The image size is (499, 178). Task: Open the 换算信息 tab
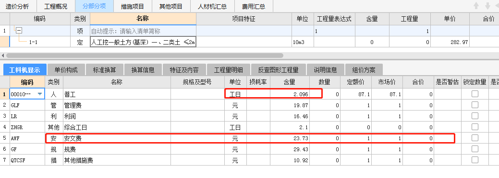point(143,70)
